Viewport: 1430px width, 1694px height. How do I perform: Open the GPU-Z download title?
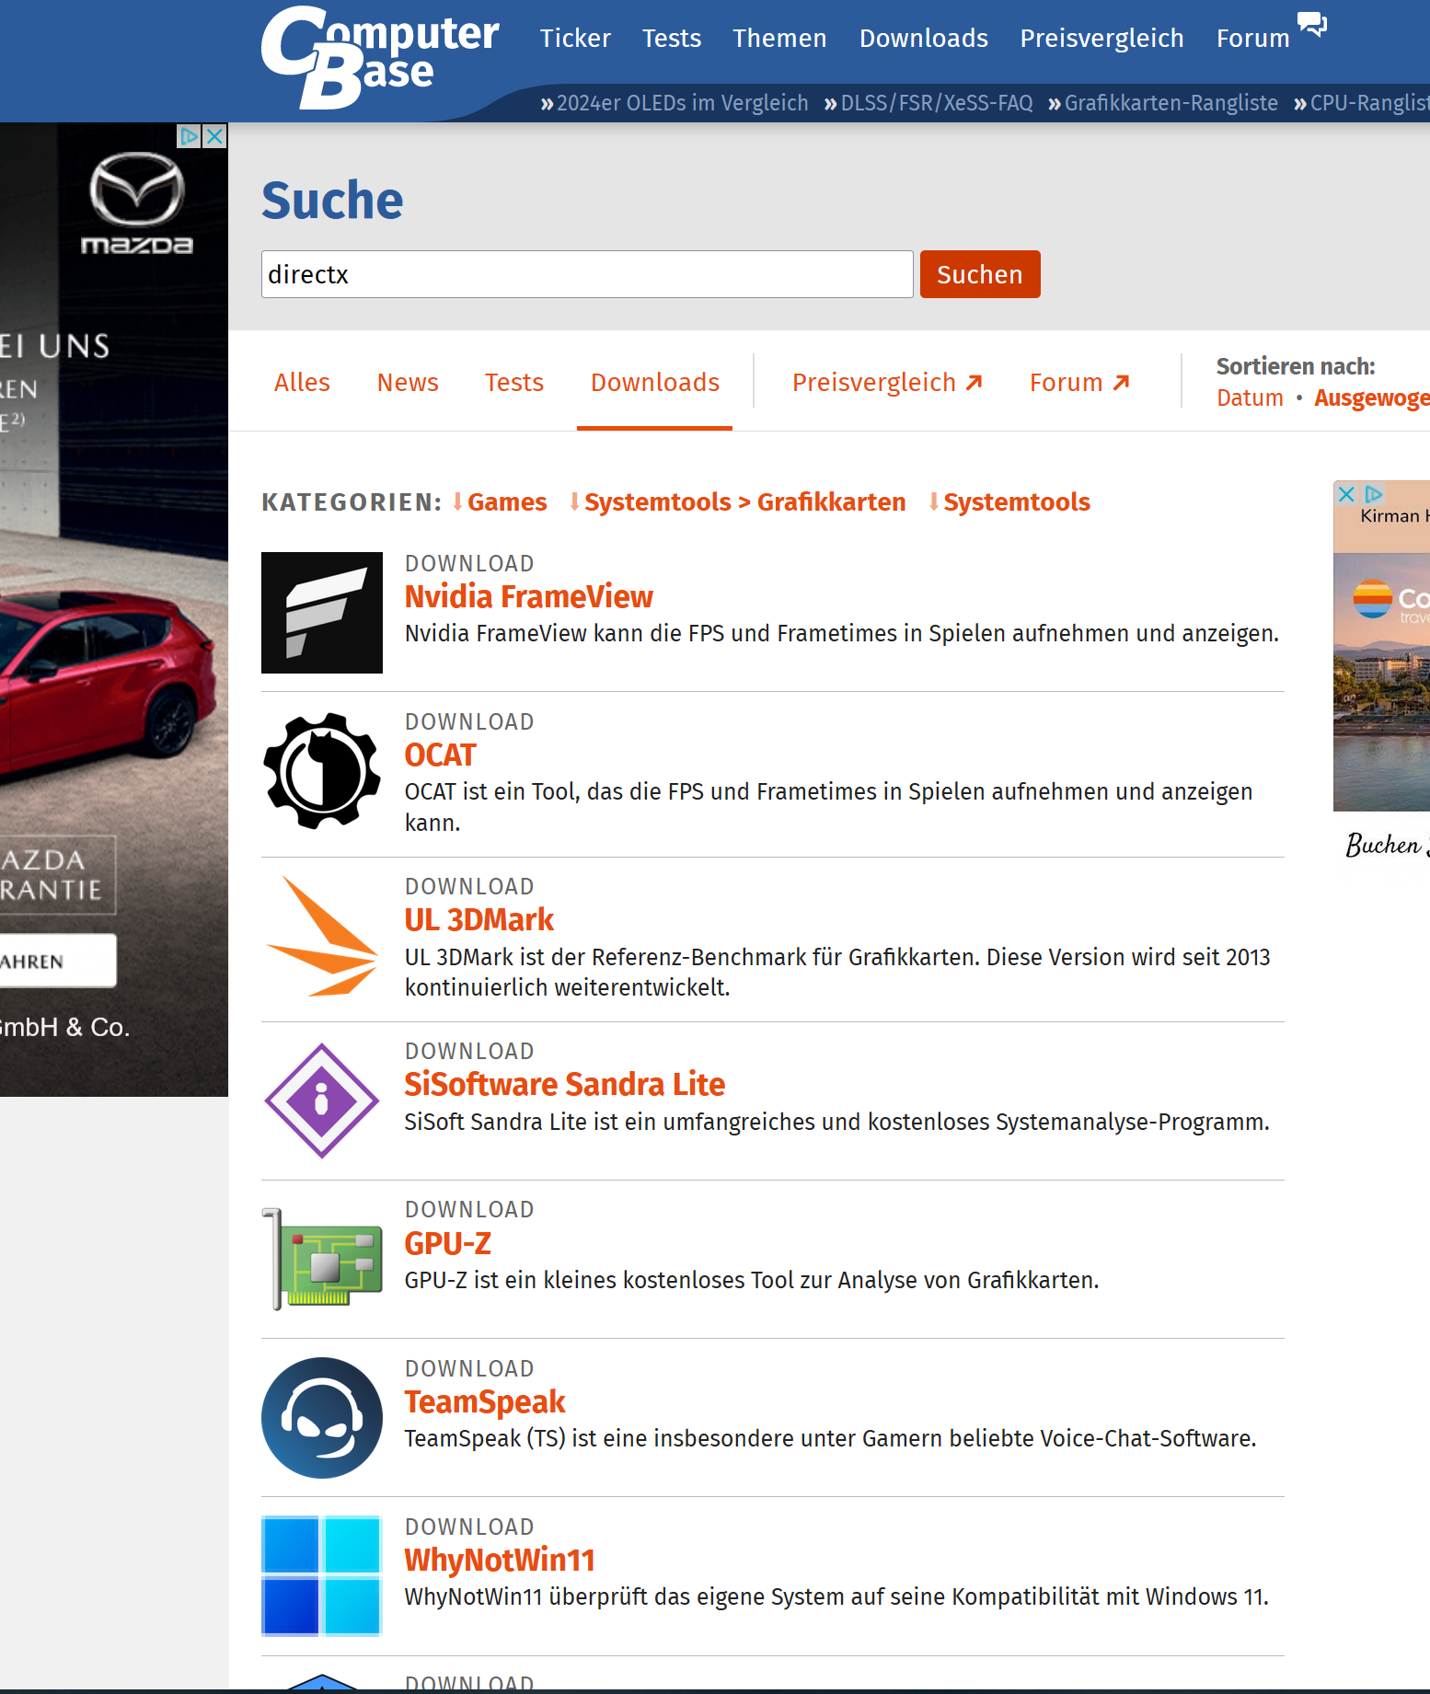pos(448,1243)
